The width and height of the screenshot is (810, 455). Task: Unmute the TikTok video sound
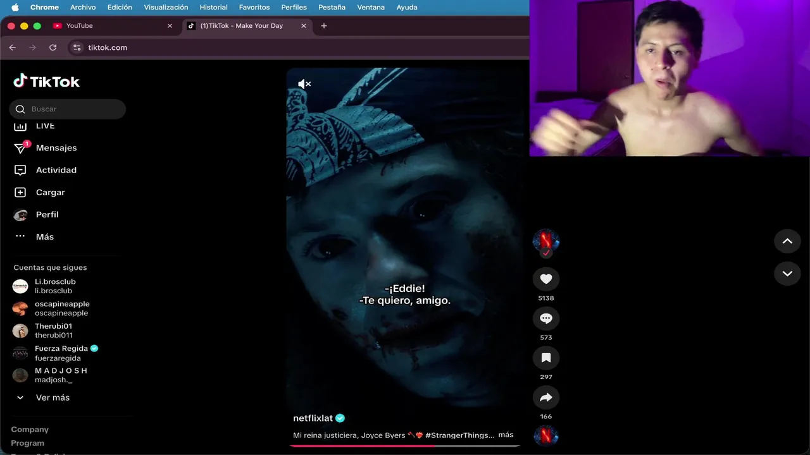pos(304,84)
